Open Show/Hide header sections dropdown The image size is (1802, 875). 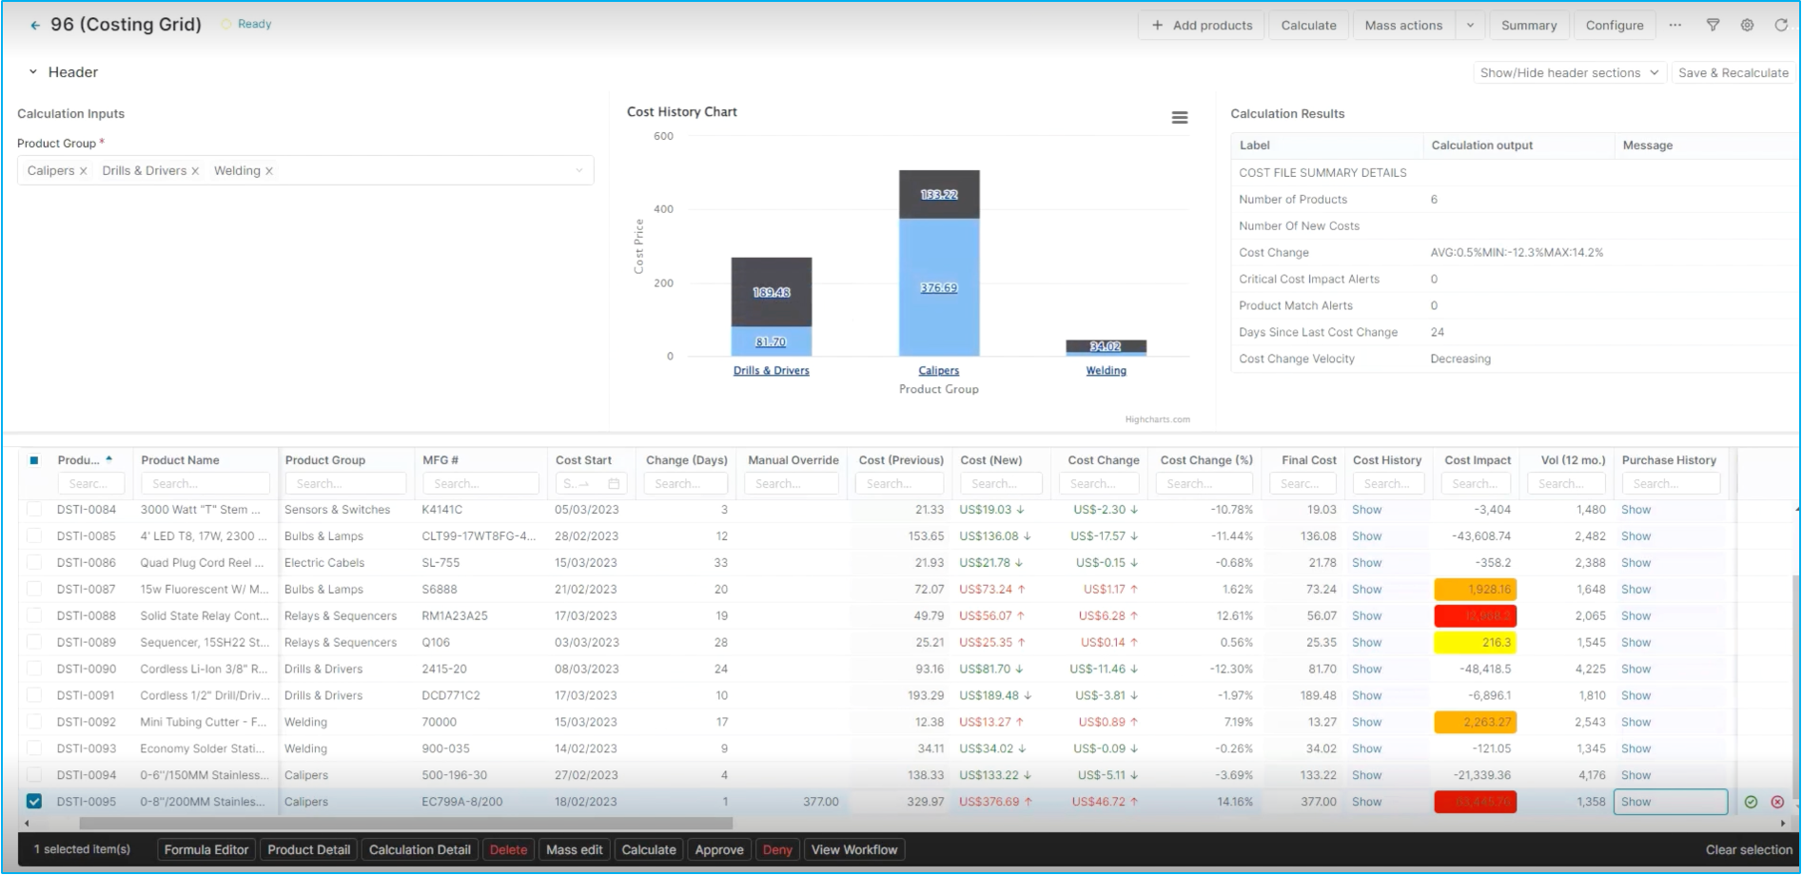coord(1569,73)
